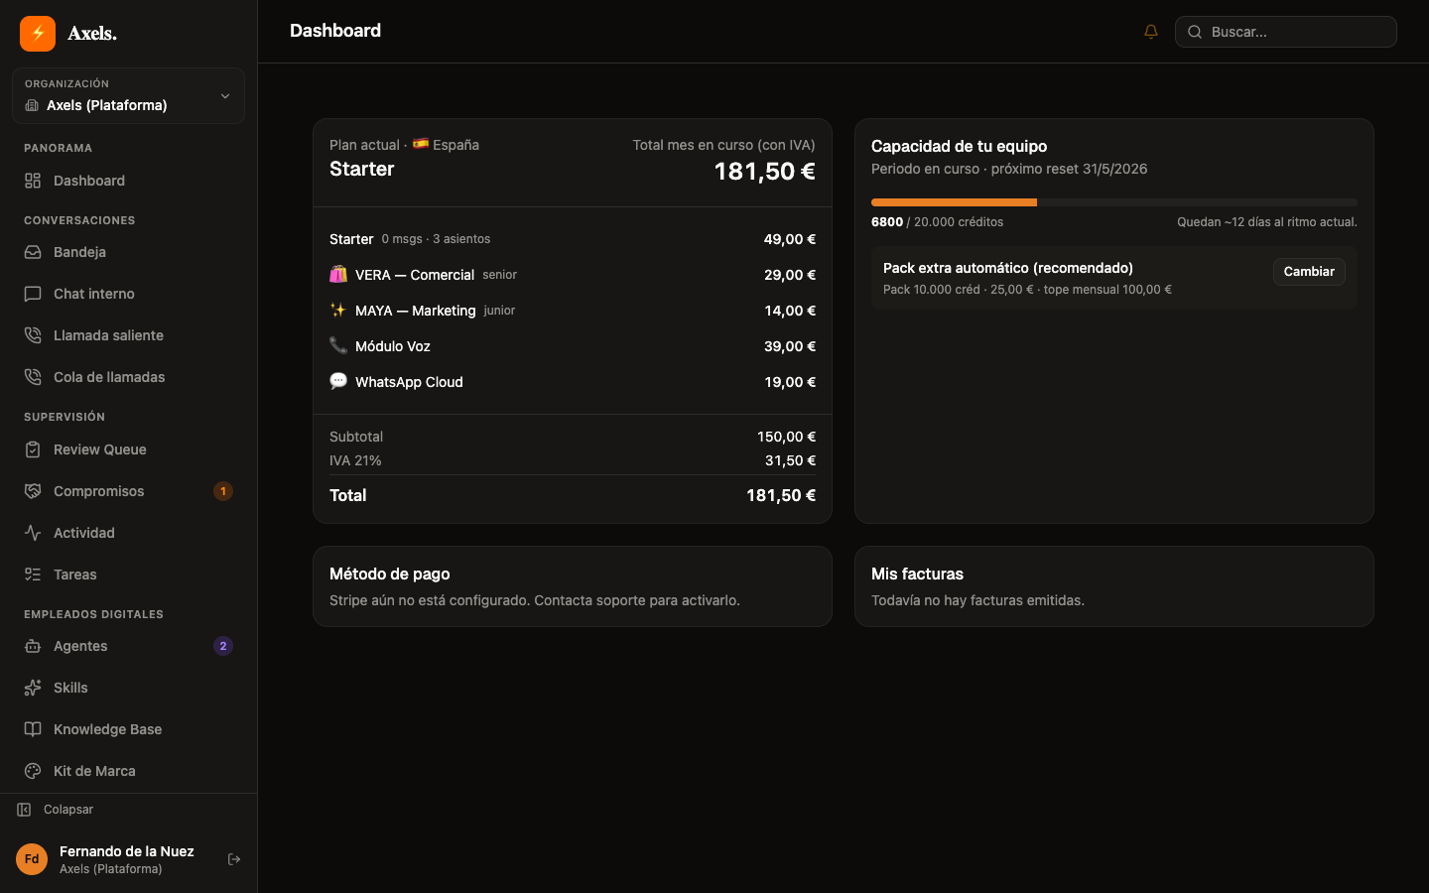This screenshot has height=893, width=1429.
Task: Click the orange credits usage progress bar
Action: (954, 202)
